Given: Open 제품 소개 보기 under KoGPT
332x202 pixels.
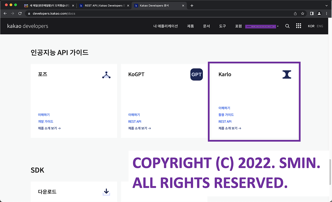Looking at the screenshot, I should pyautogui.click(x=139, y=128).
